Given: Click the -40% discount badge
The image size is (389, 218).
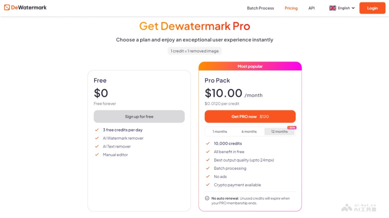Looking at the screenshot, I should [x=291, y=127].
